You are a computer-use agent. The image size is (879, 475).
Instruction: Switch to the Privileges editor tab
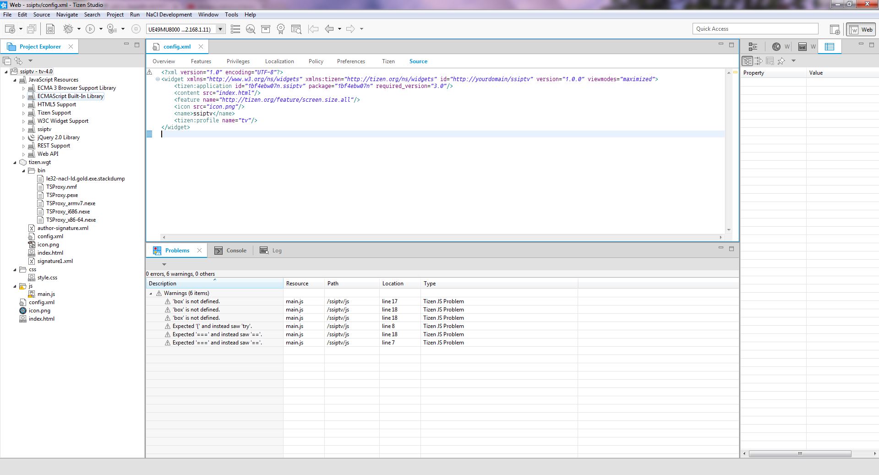point(238,61)
